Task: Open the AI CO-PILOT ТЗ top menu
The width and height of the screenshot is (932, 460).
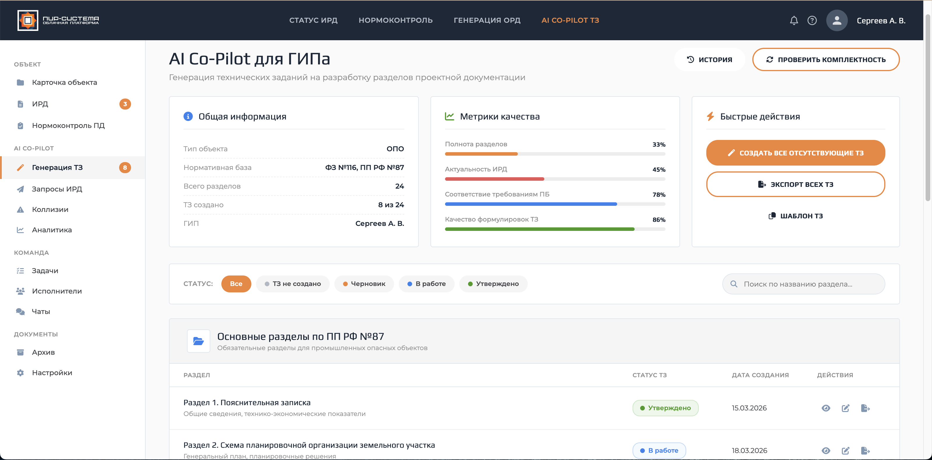Action: click(570, 20)
